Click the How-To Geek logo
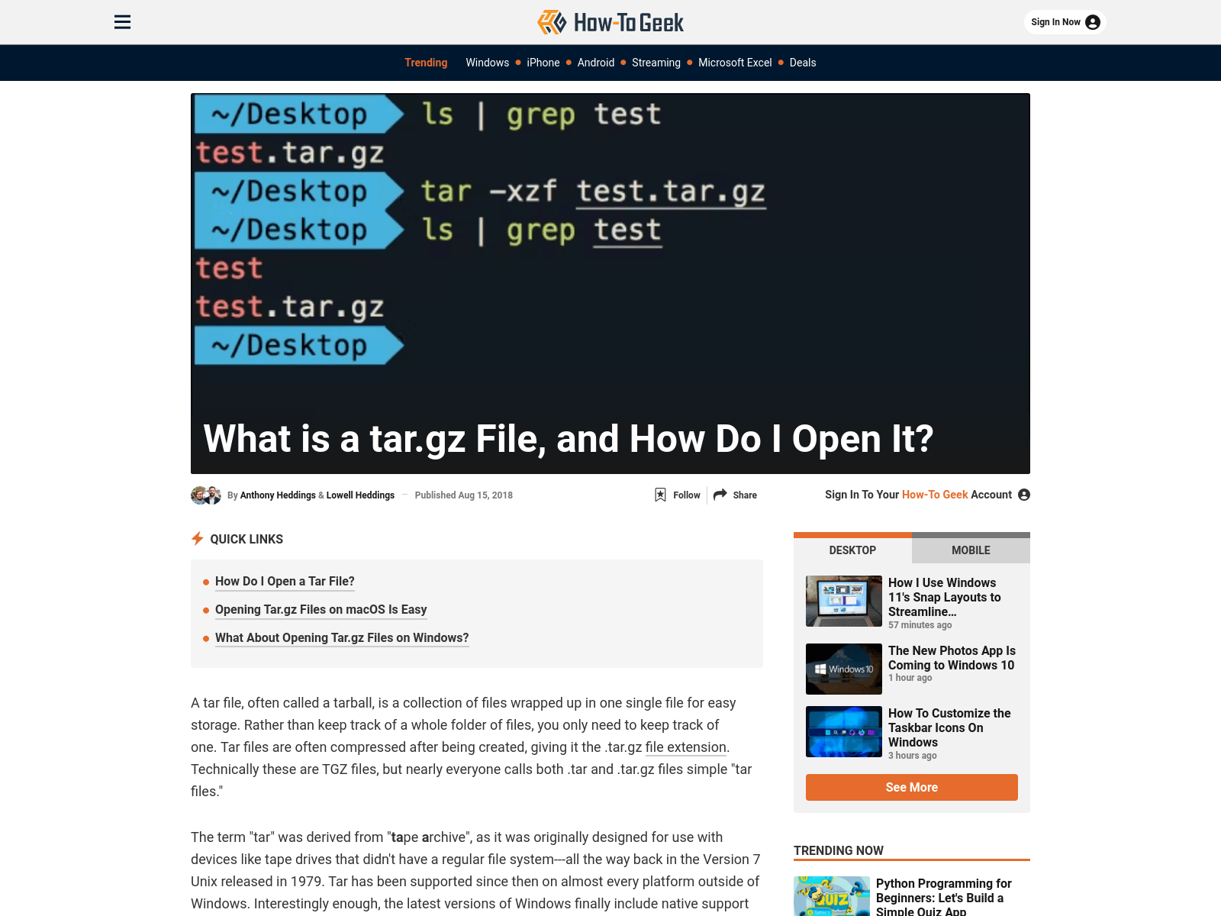Screen dimensions: 1221x916 click(x=610, y=22)
